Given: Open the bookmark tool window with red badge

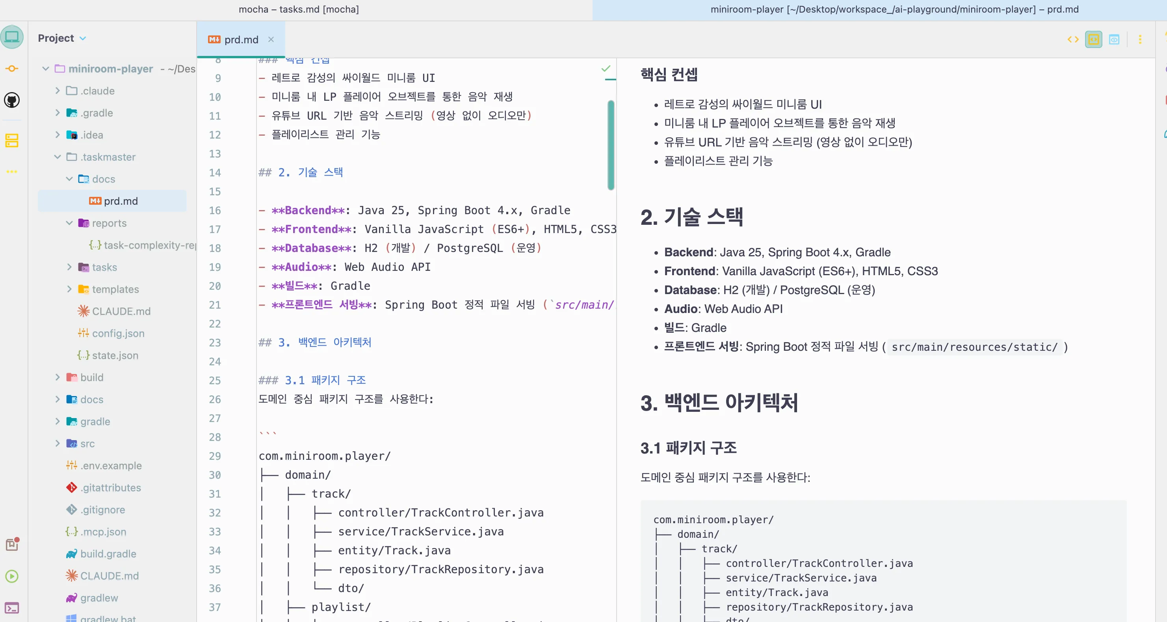Looking at the screenshot, I should pos(12,544).
